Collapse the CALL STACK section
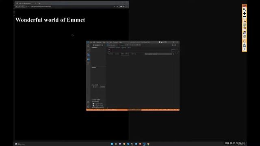 (x=95, y=85)
